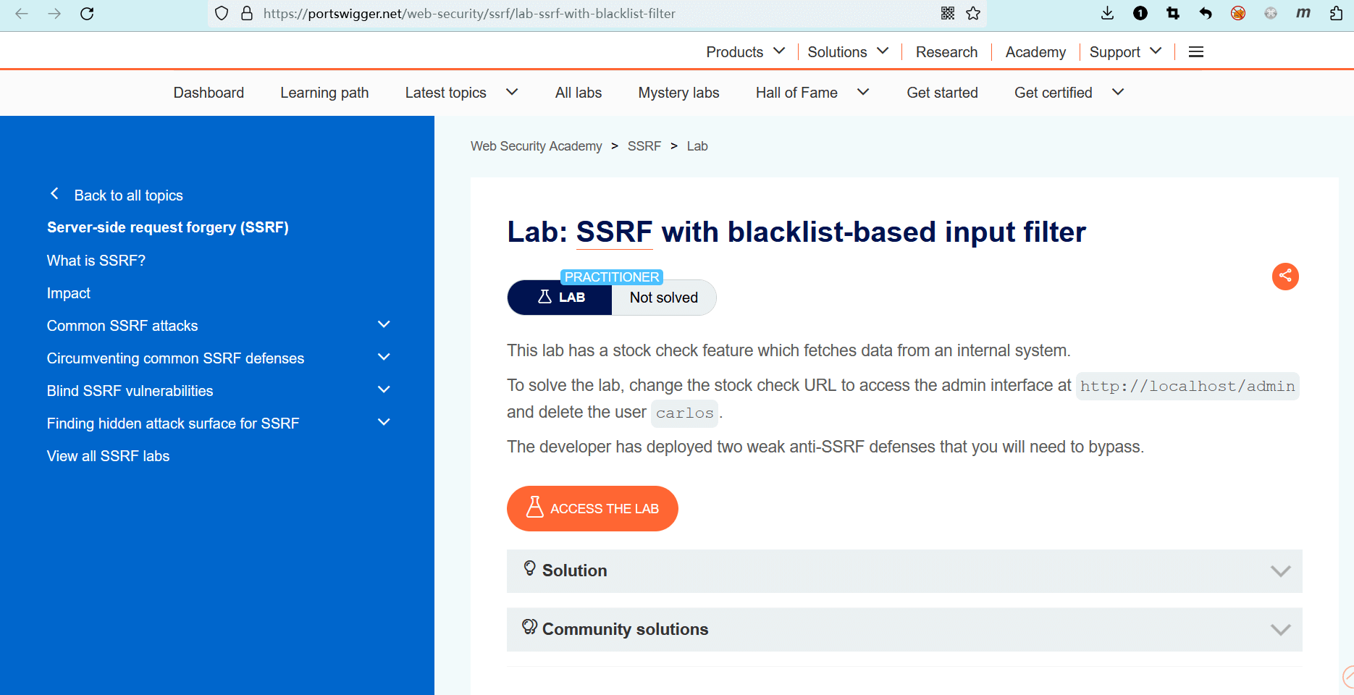Expand Common SSRF attacks in sidebar

(x=384, y=325)
